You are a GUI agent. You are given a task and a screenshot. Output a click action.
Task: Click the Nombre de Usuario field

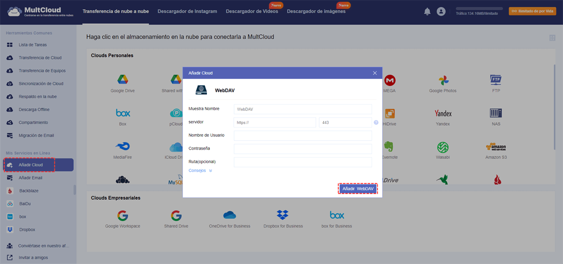303,136
